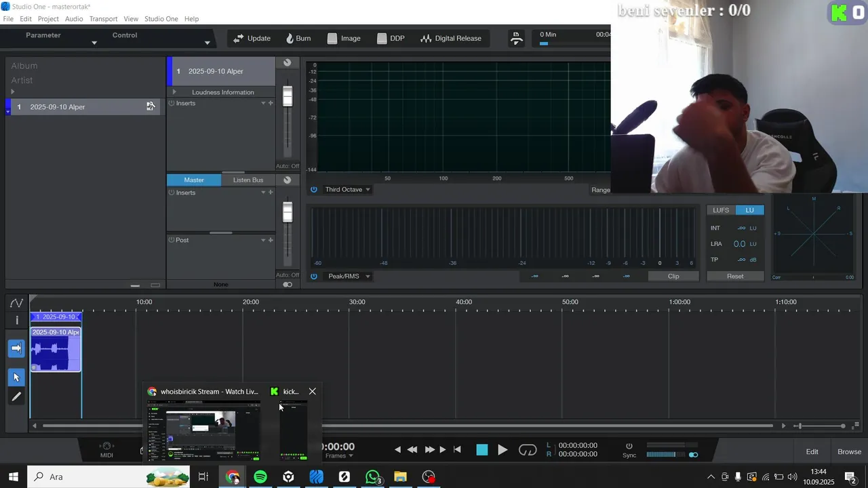Image resolution: width=868 pixels, height=488 pixels.
Task: Show the automation envelope tool
Action: pos(16,303)
